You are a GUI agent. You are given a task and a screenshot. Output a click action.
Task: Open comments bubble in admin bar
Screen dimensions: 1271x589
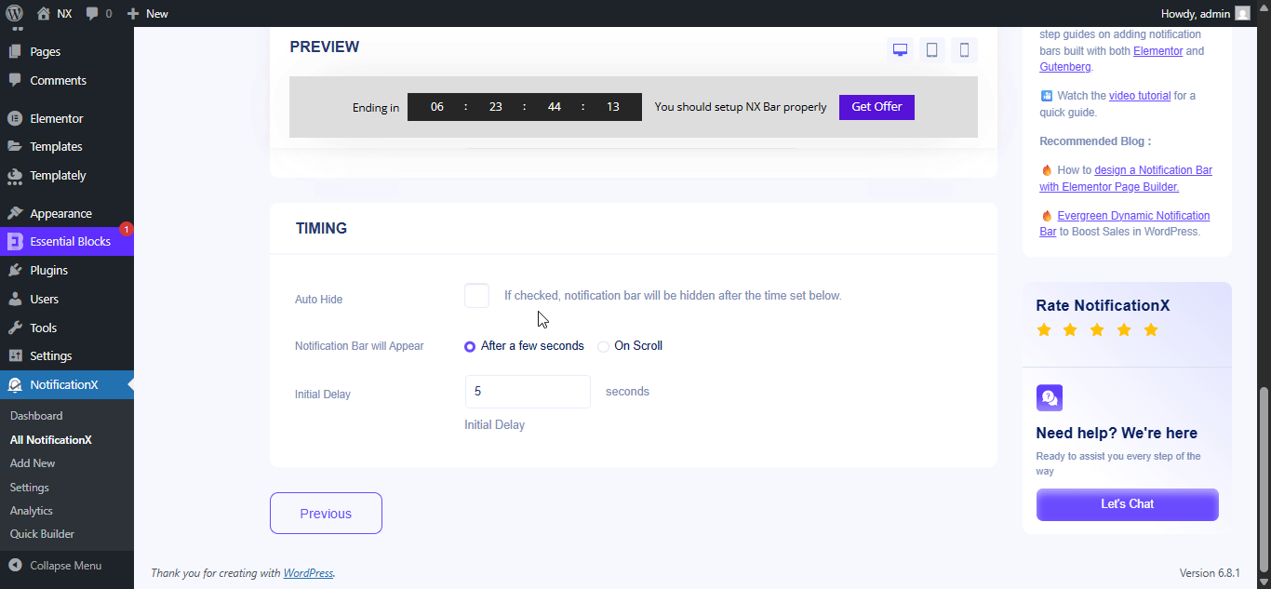tap(99, 13)
